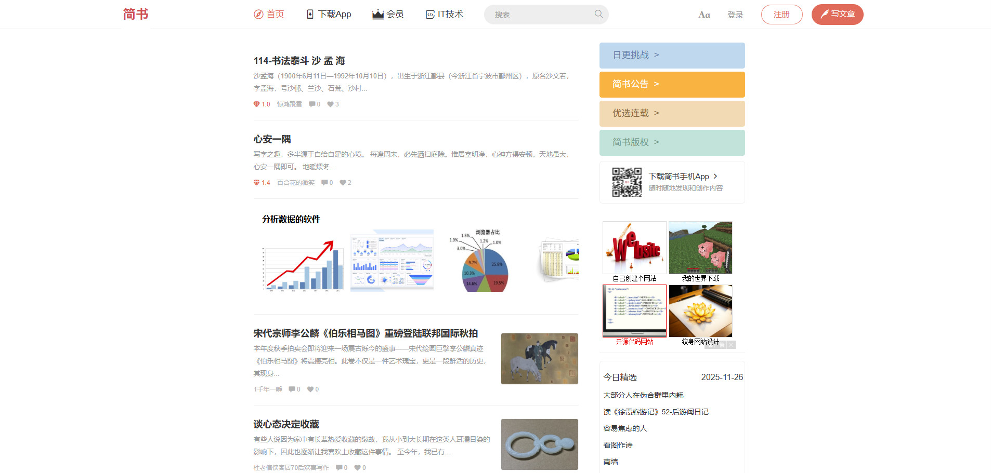Open the article titled 谈心态决定收藏
991x473 pixels.
pos(286,424)
